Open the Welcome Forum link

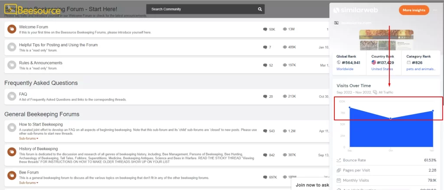33,27
